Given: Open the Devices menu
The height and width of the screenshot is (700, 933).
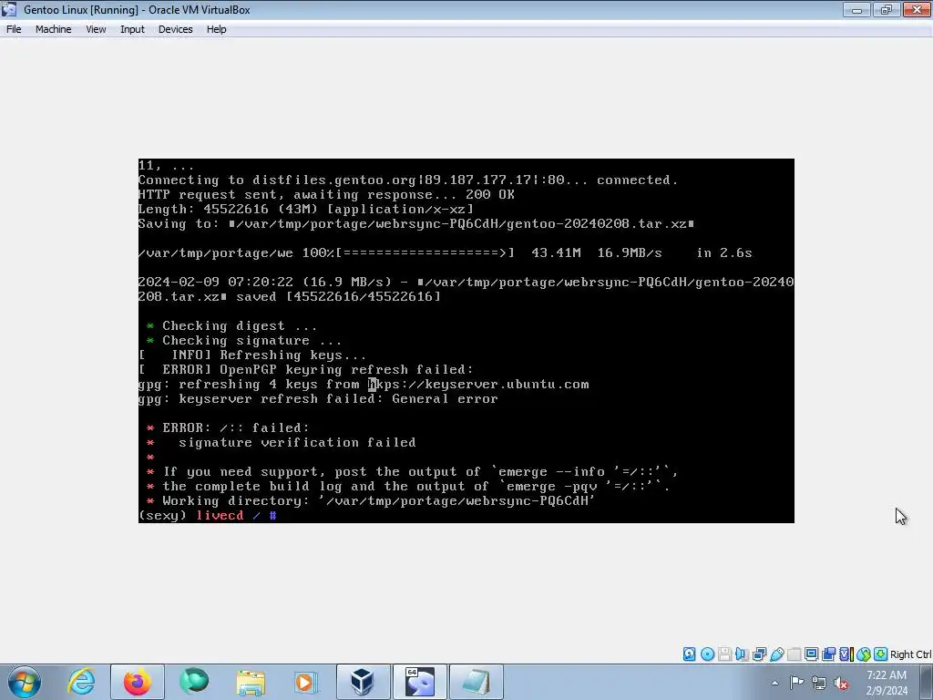Looking at the screenshot, I should pyautogui.click(x=175, y=29).
